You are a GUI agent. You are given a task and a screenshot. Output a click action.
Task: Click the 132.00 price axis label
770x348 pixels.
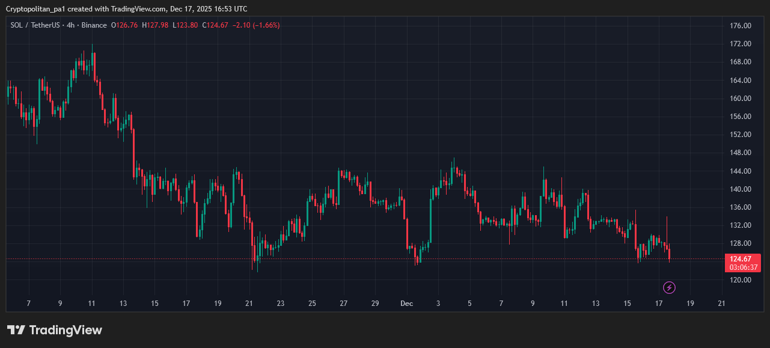(x=740, y=225)
